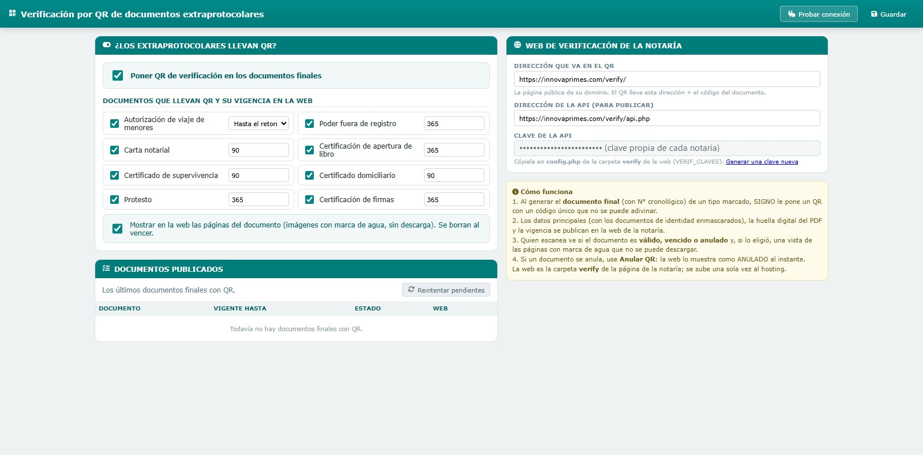Toggle Certificado de supervivencia checkbox
The width and height of the screenshot is (923, 455).
pos(114,175)
